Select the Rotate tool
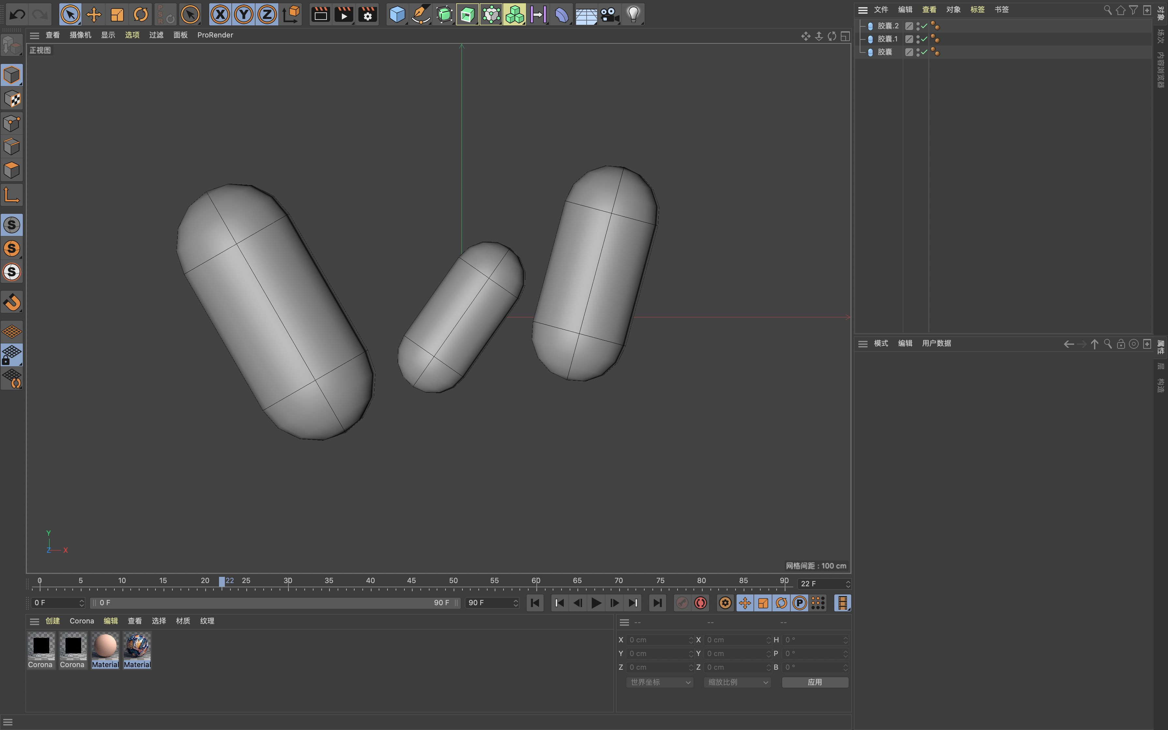1168x730 pixels. pos(140,14)
